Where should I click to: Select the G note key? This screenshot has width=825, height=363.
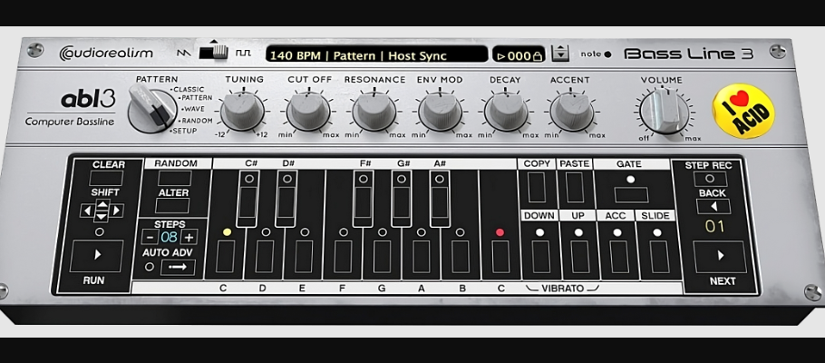coord(382,257)
